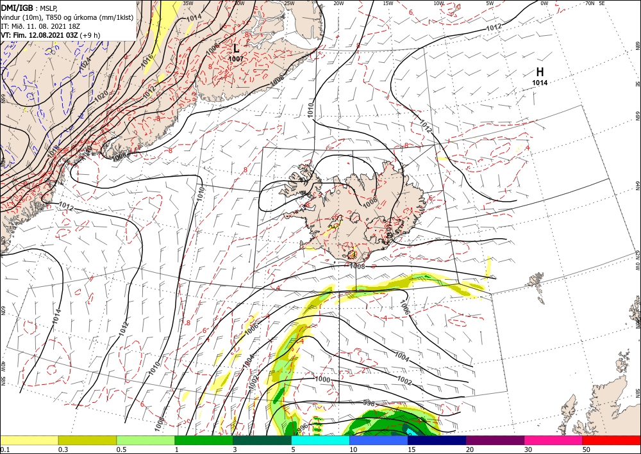Click the '20' legend scale value
The height and width of the screenshot is (454, 641).
470,449
